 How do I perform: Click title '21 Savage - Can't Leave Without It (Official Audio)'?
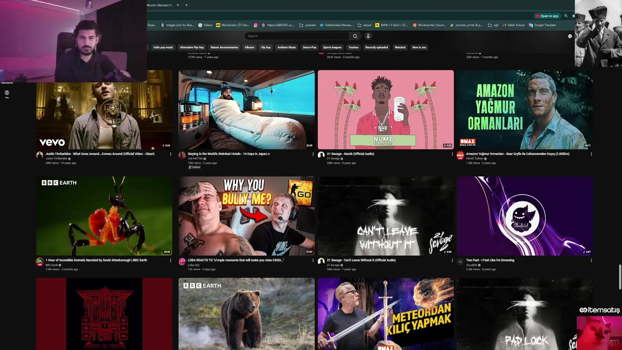361,260
